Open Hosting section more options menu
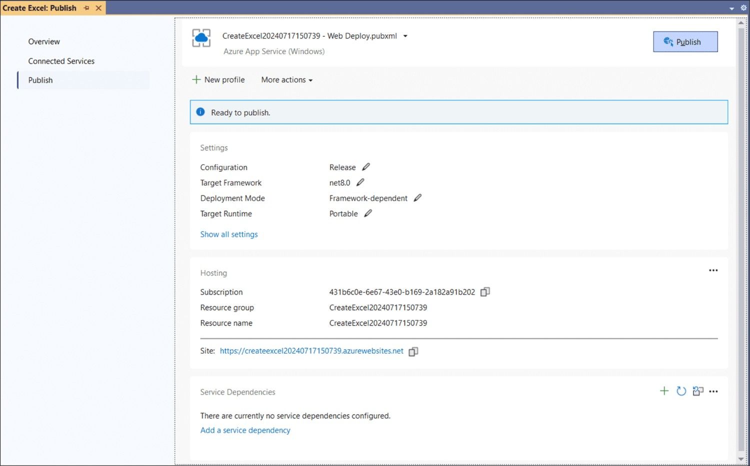 click(x=713, y=270)
